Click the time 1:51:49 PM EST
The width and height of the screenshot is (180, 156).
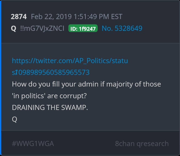98,17
